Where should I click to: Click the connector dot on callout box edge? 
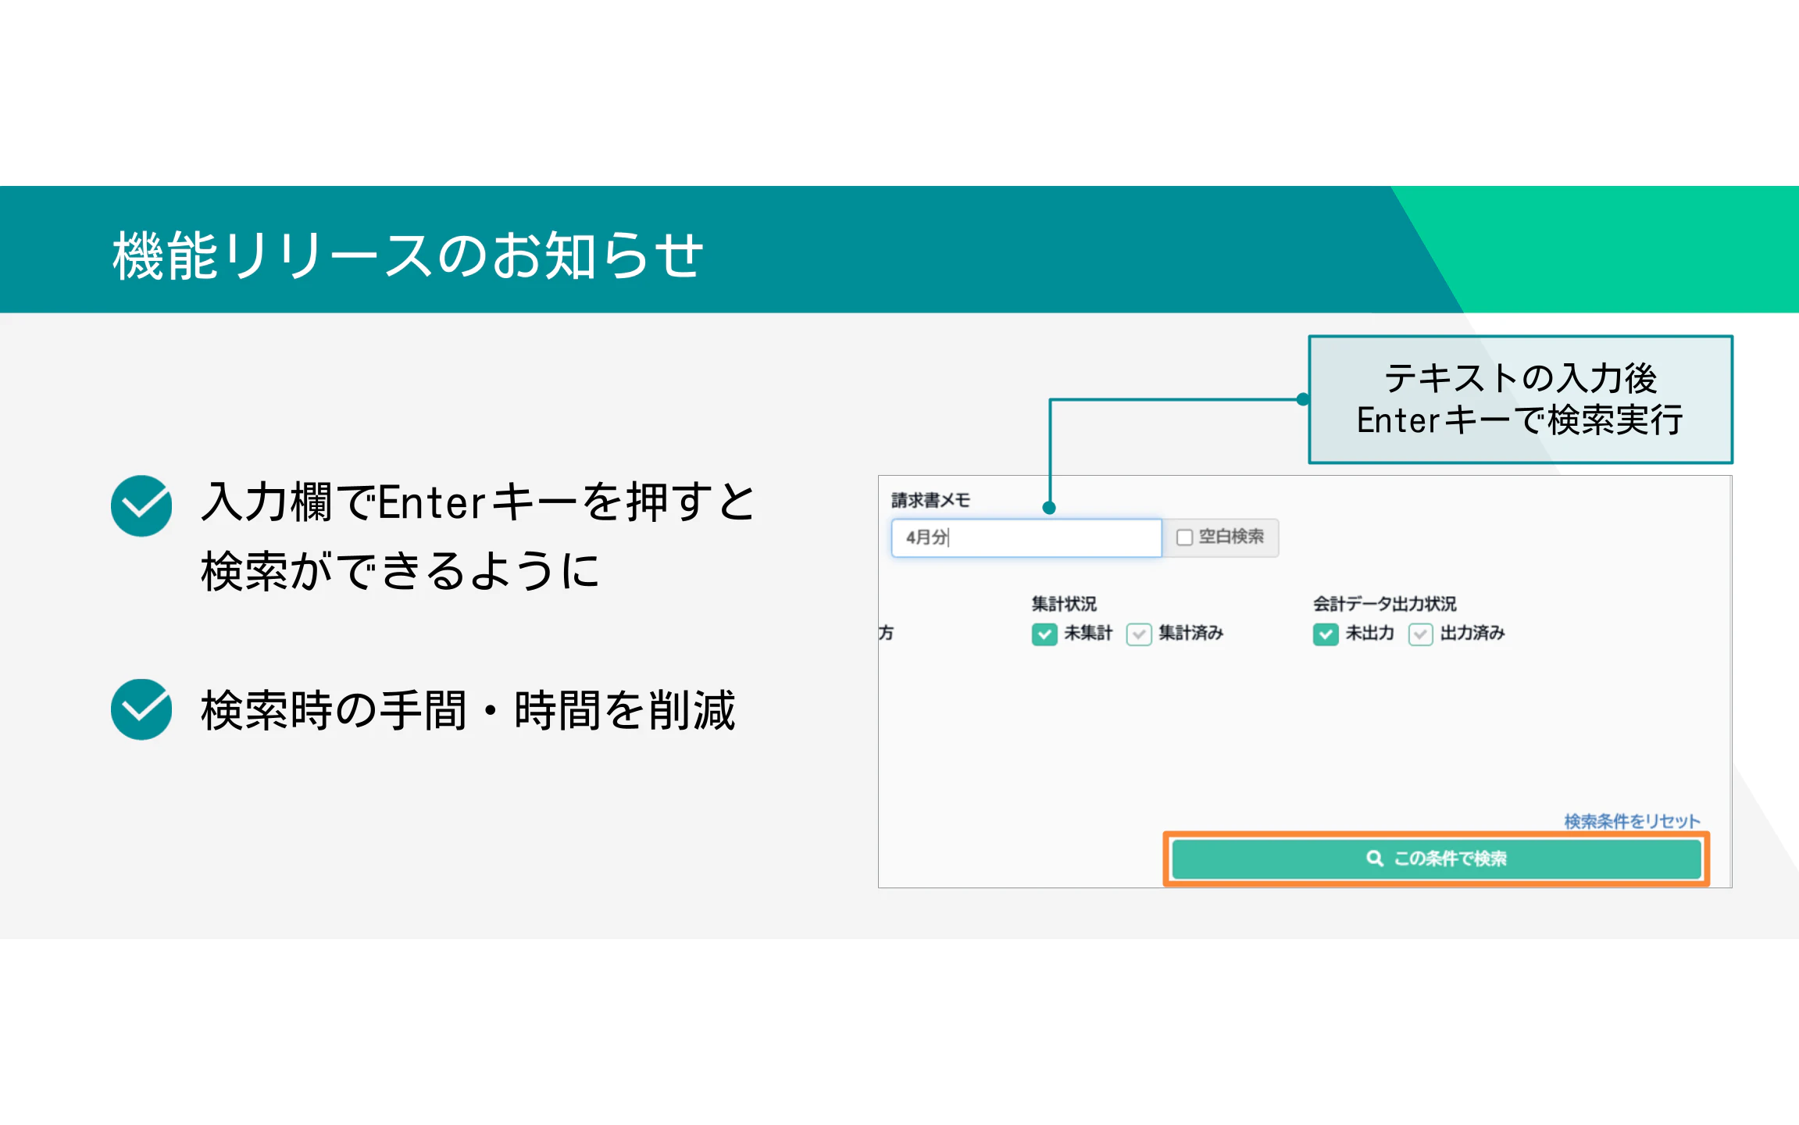pos(1302,399)
